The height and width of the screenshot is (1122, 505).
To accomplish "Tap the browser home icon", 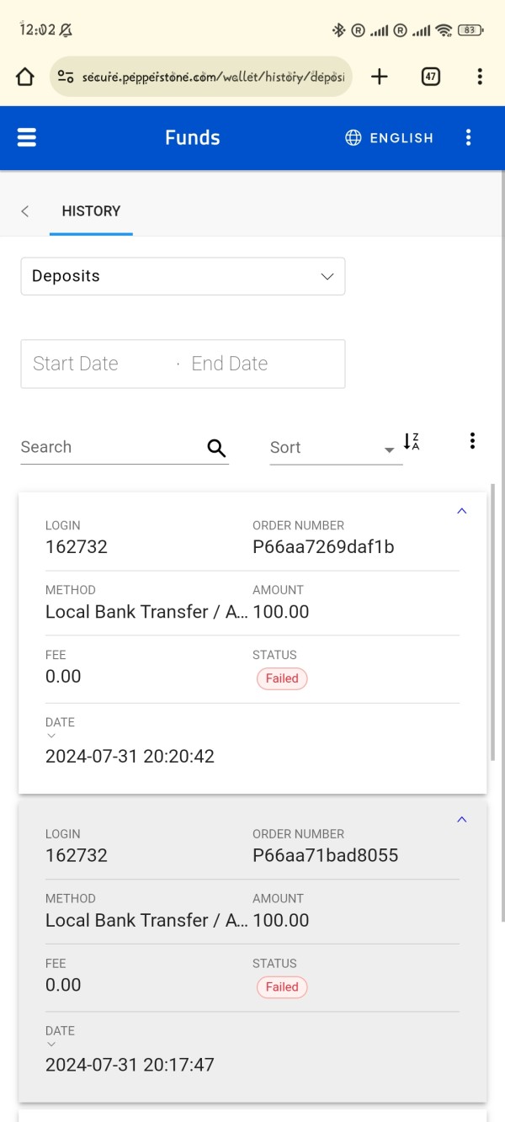I will pos(25,77).
